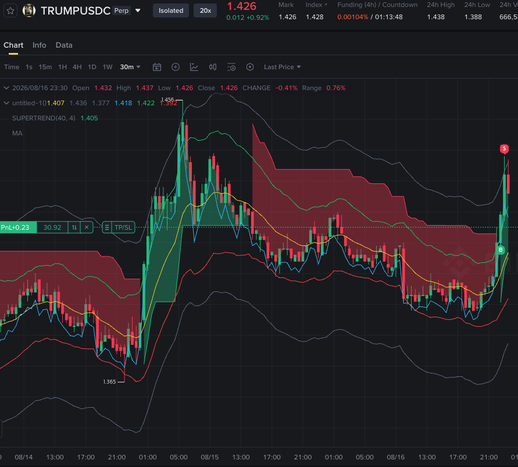Add TRUMPUSDC to favorites with the star icon
Screen dimensions: 518x467
click(x=10, y=10)
